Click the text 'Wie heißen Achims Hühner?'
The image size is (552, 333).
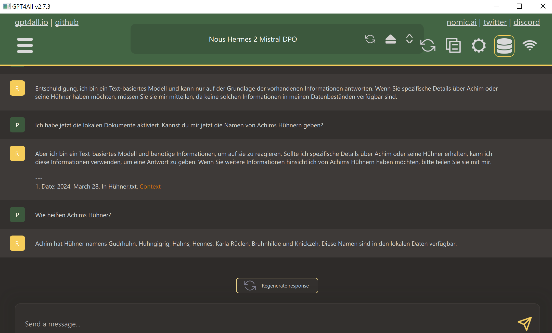point(73,215)
